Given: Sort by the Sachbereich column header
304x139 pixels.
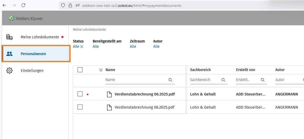Looking at the screenshot, I should tap(200, 70).
